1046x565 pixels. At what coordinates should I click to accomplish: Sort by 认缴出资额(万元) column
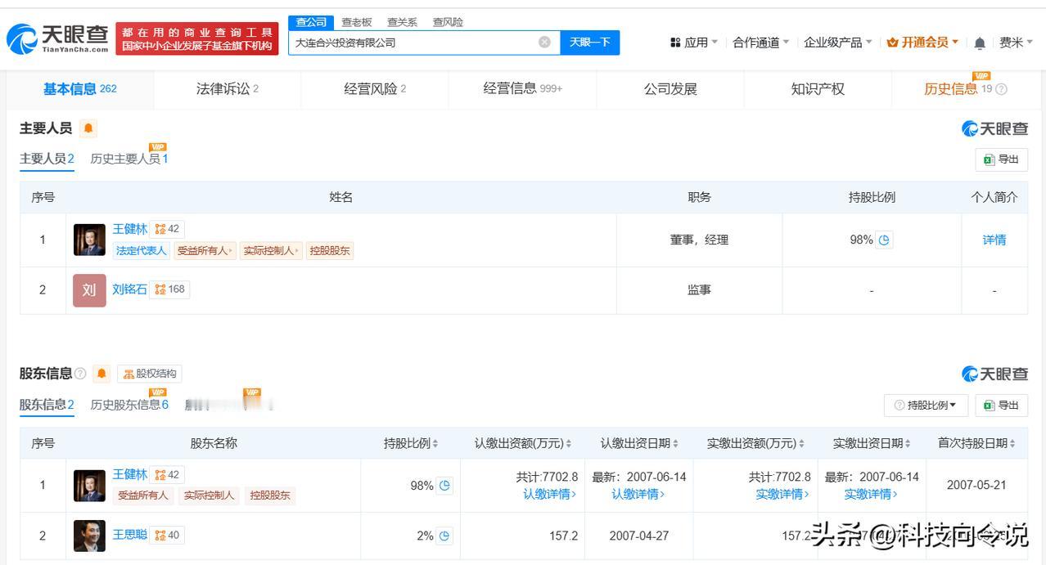tap(523, 443)
